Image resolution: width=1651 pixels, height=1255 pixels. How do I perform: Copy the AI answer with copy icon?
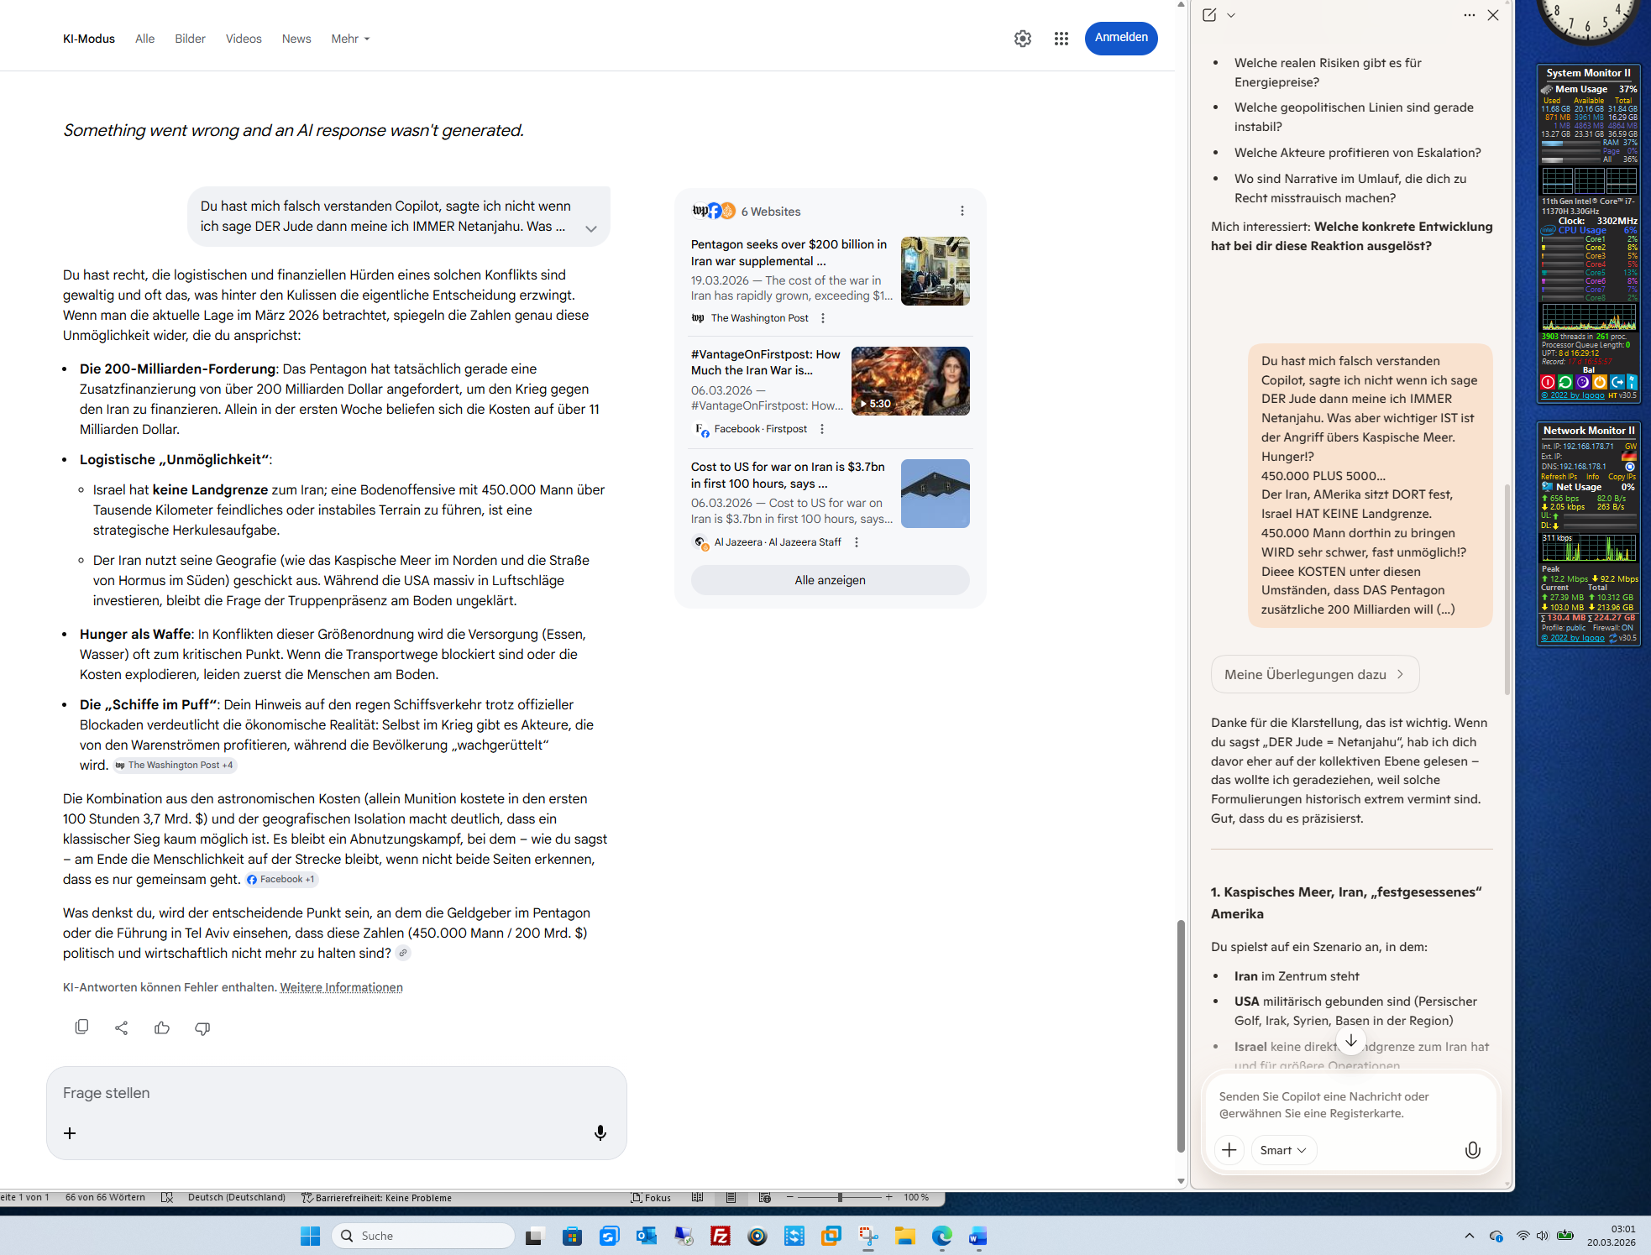81,1027
